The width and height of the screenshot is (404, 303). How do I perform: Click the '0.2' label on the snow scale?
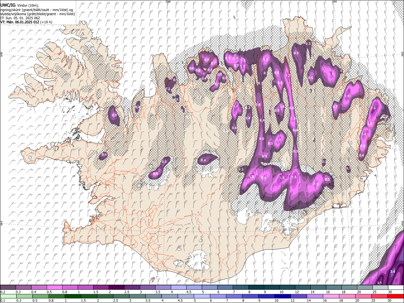tap(3, 292)
